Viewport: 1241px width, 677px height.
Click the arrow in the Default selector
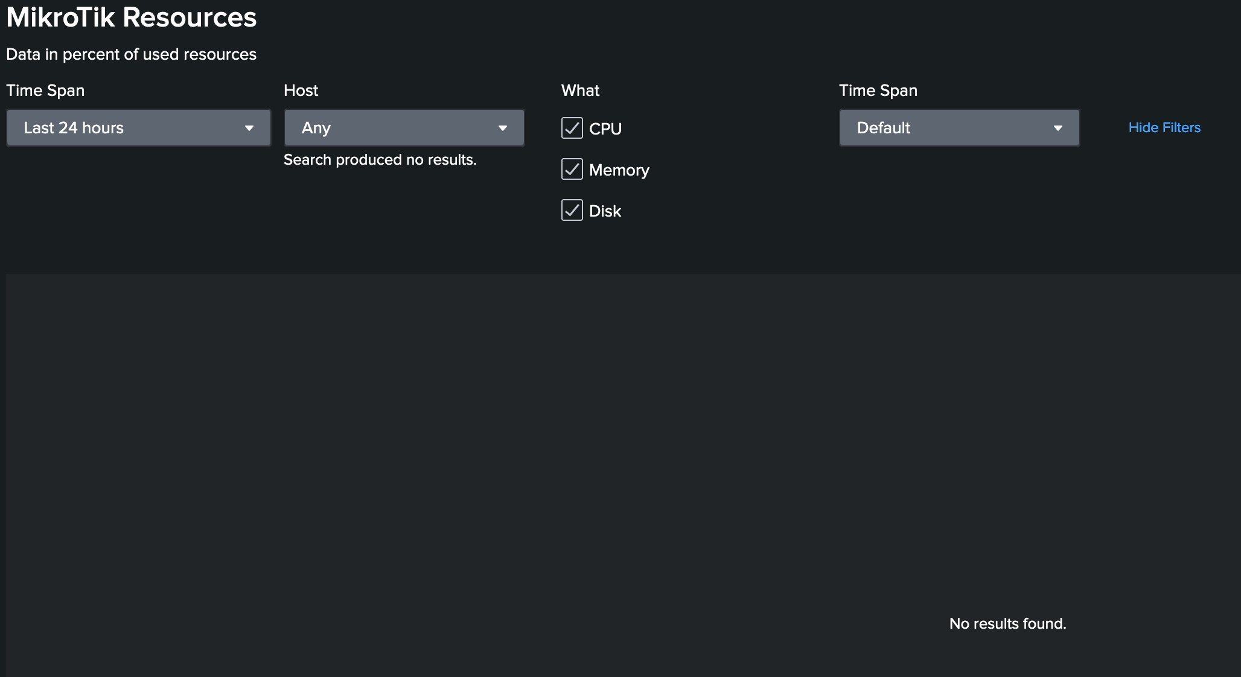pos(1058,127)
